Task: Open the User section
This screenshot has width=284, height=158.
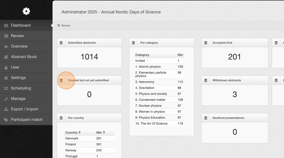Action: pyautogui.click(x=26, y=67)
